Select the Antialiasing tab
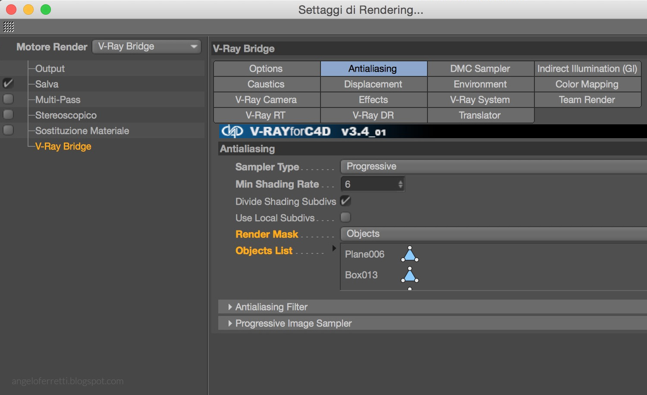The image size is (647, 395). click(x=374, y=69)
